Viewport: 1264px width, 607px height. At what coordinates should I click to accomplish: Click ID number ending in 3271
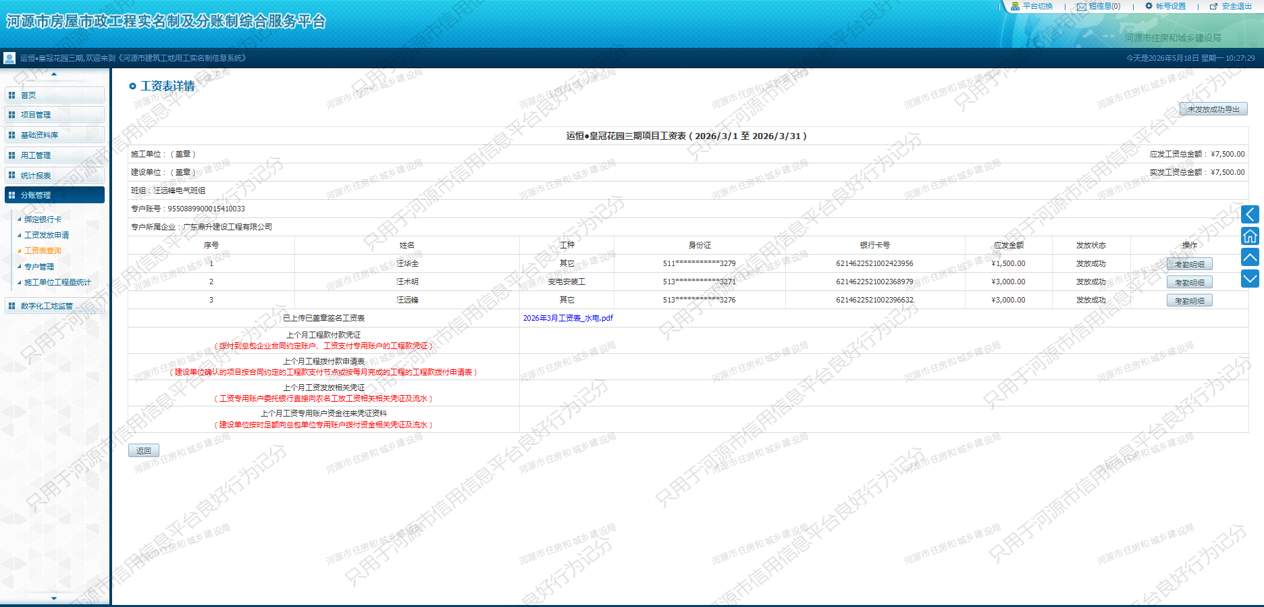click(x=700, y=282)
